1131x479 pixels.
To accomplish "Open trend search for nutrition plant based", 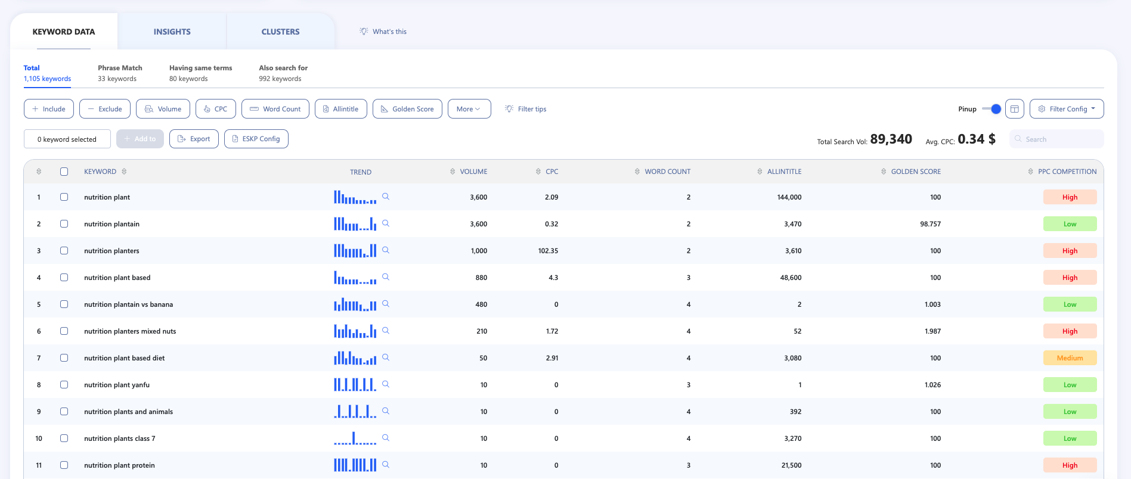I will 386,277.
